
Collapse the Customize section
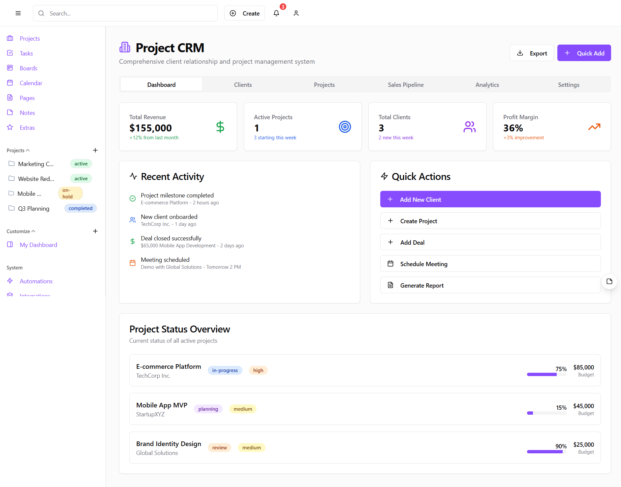[33, 231]
